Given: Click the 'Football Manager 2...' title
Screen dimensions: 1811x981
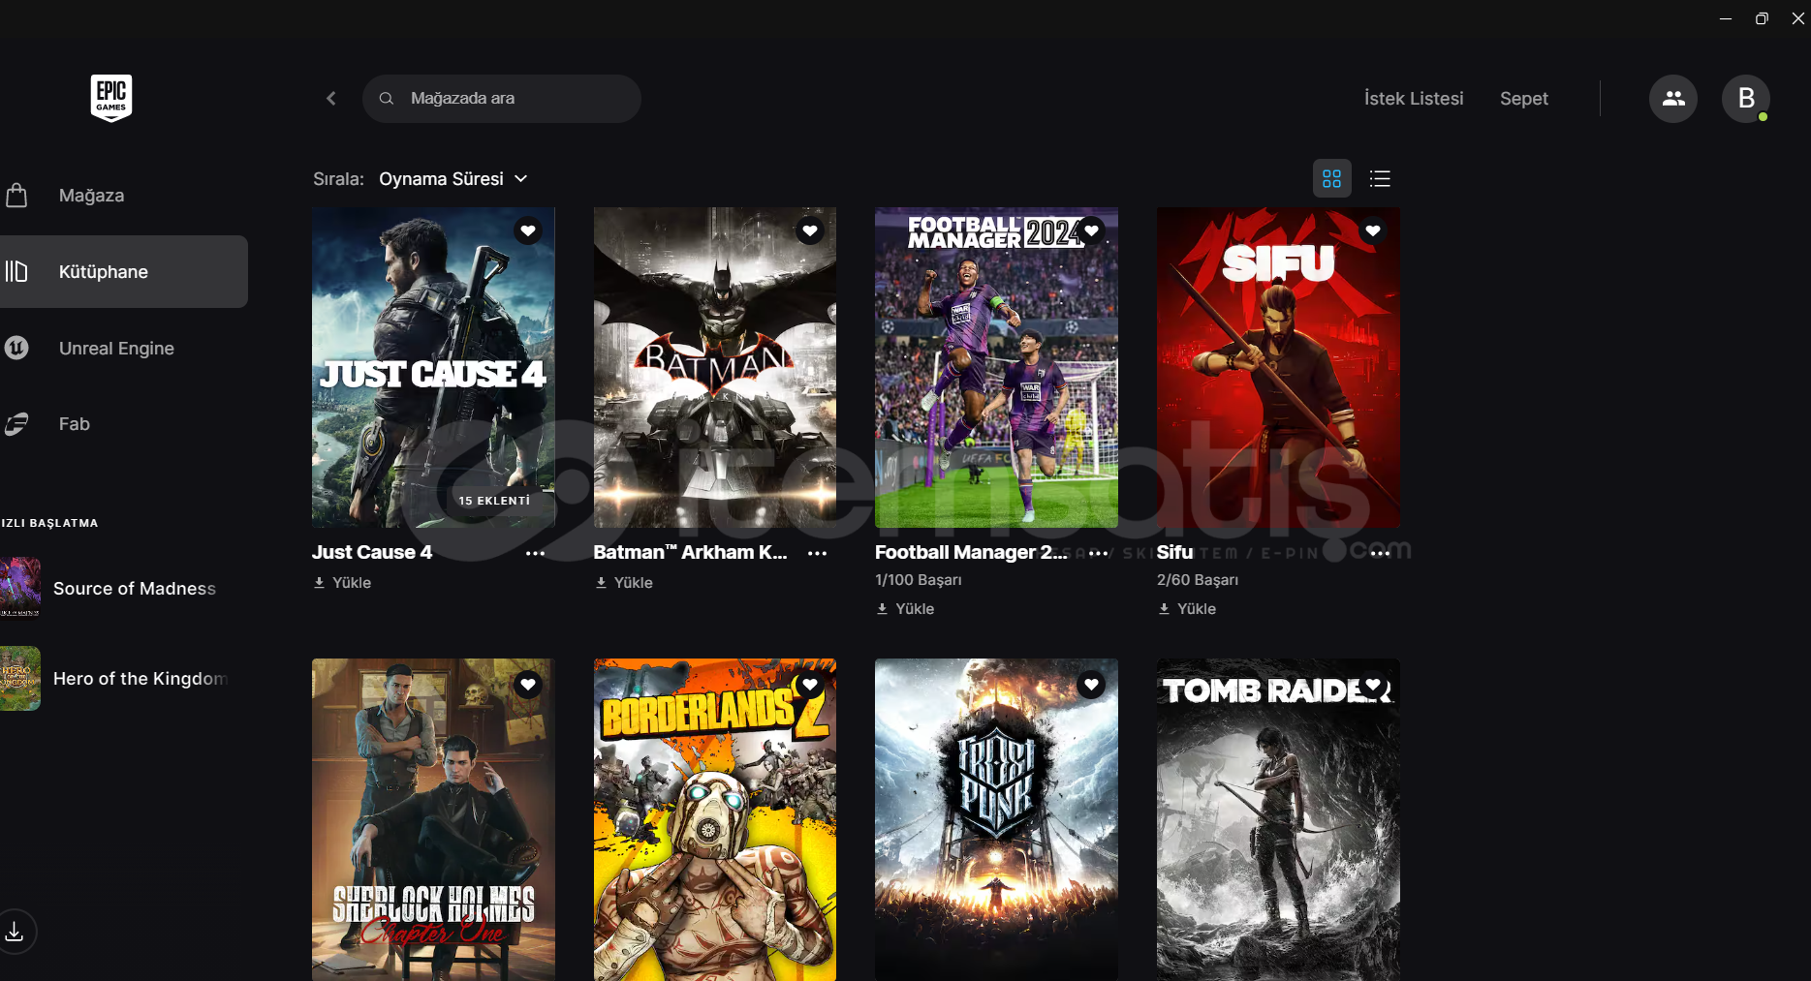Looking at the screenshot, I should tap(971, 552).
